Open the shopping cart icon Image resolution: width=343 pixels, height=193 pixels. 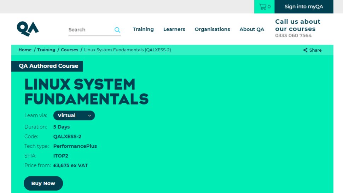(x=262, y=7)
